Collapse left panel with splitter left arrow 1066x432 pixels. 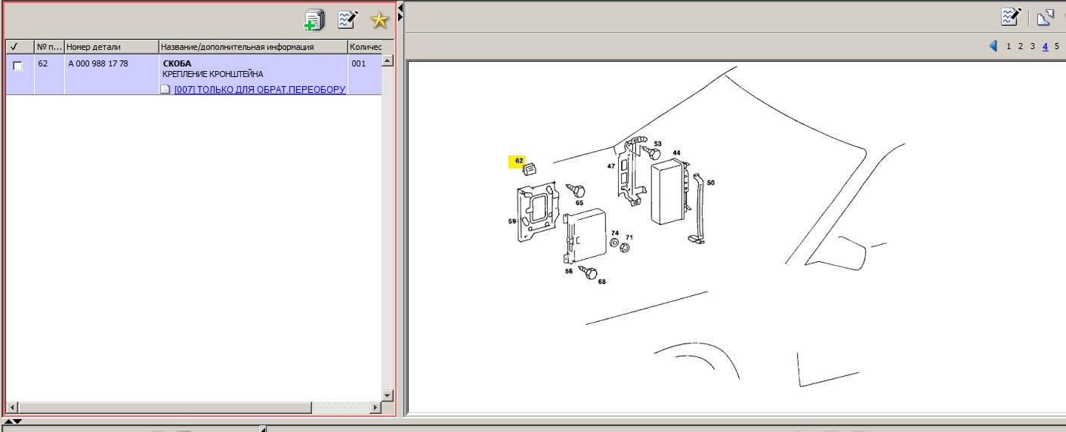400,7
